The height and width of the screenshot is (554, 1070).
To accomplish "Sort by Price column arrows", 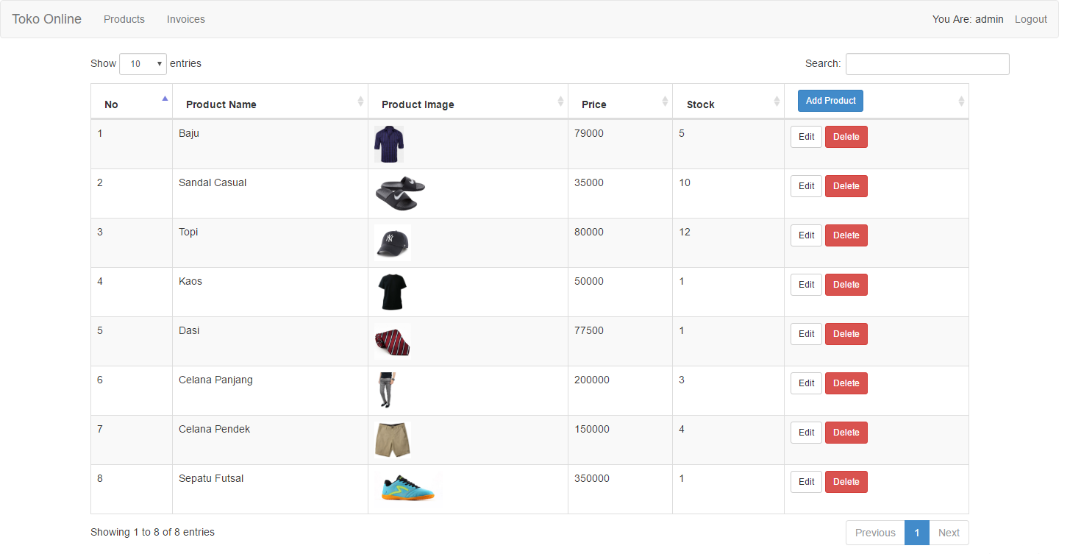I will click(665, 102).
